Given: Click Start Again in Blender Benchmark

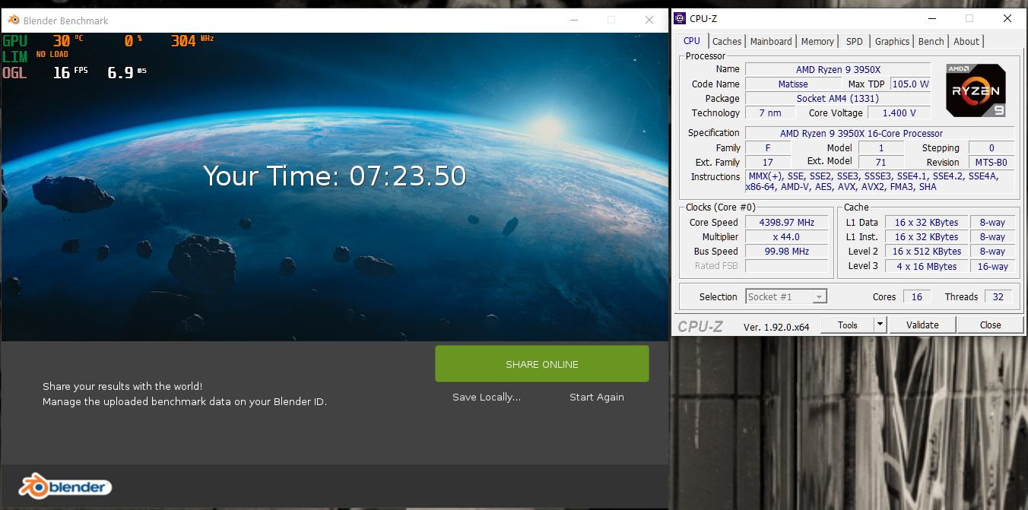Looking at the screenshot, I should pos(597,397).
